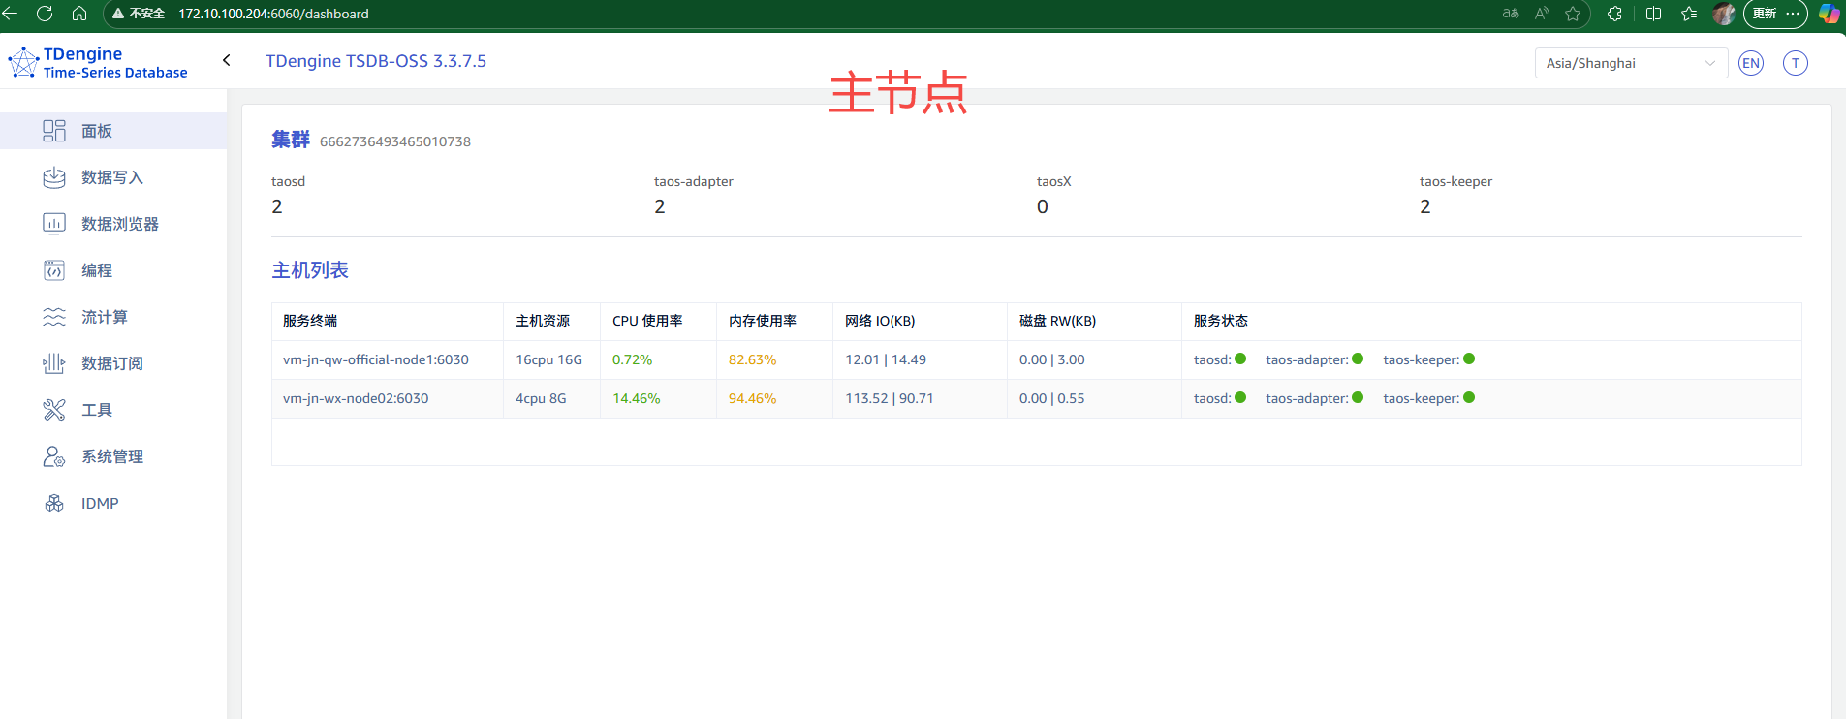
Task: Open the 工具 tools icon
Action: coord(54,410)
